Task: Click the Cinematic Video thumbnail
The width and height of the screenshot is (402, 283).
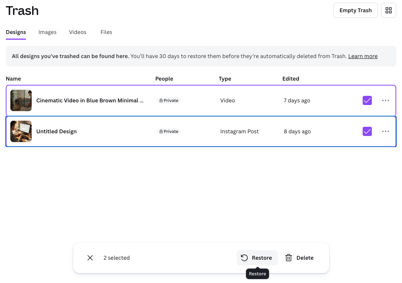Action: [21, 100]
